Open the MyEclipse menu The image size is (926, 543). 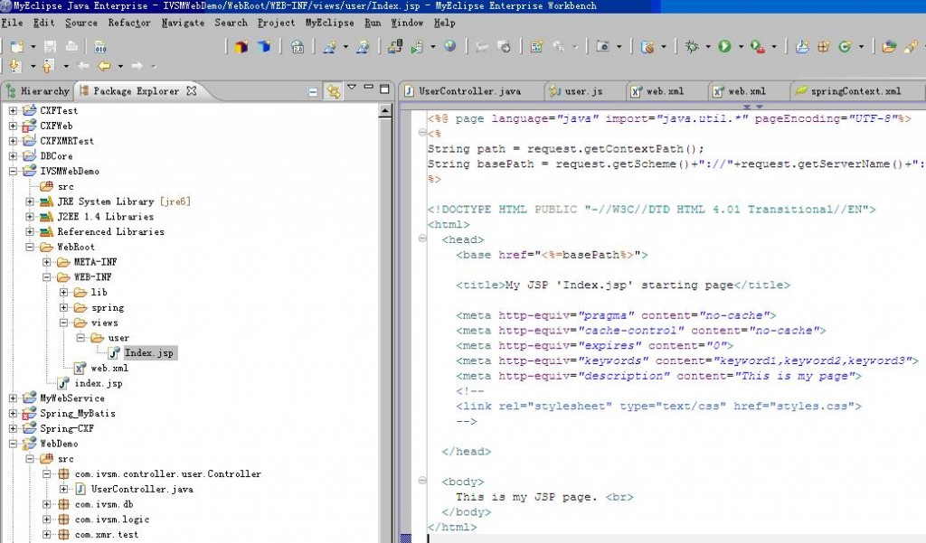(x=329, y=23)
